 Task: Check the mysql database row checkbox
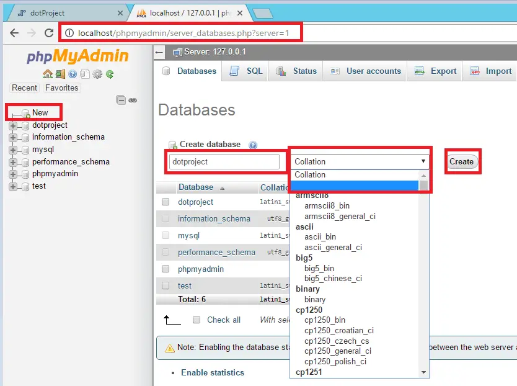[166, 235]
